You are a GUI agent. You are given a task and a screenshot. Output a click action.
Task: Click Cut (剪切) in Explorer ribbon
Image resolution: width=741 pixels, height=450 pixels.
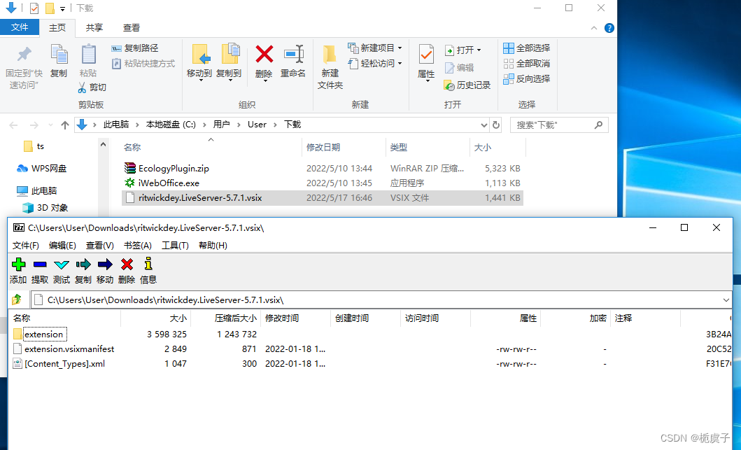[x=92, y=87]
